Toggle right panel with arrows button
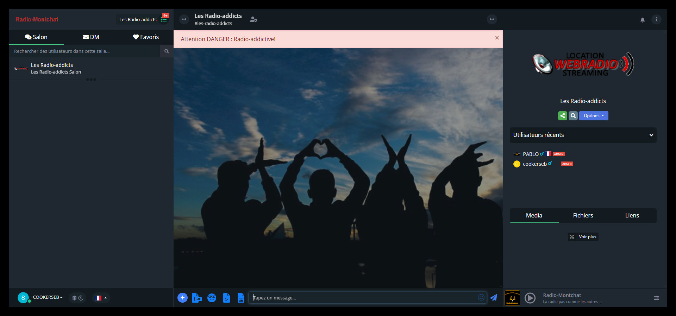Screen dimensions: 676x316 (x=492, y=19)
